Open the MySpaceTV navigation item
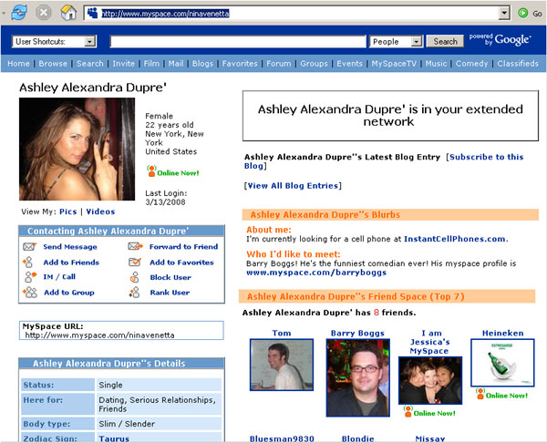Viewport: 547px width, 443px height. 394,64
